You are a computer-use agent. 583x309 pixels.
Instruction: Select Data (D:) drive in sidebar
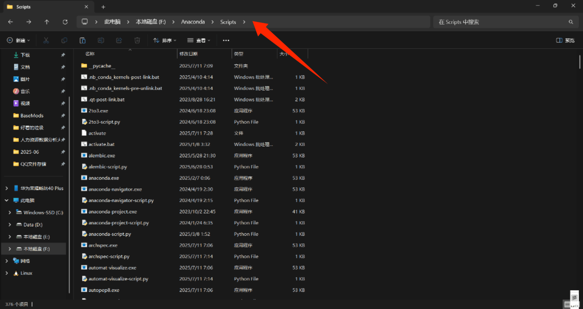coord(33,224)
